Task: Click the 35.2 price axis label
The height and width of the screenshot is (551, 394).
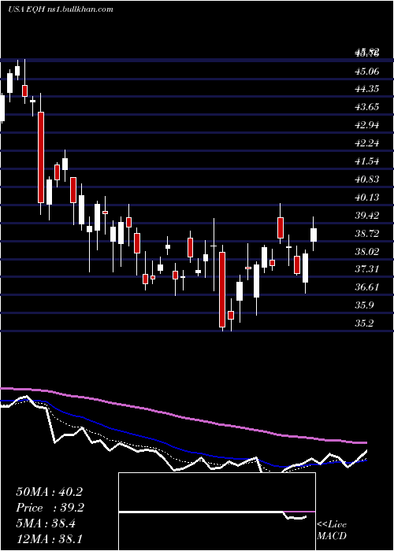Action: click(364, 324)
